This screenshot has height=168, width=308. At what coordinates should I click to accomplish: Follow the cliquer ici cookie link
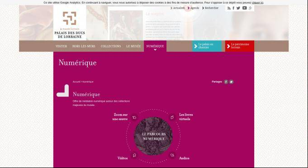[x=257, y=3]
